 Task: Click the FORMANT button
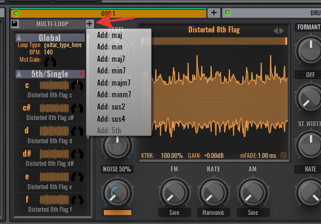308,27
